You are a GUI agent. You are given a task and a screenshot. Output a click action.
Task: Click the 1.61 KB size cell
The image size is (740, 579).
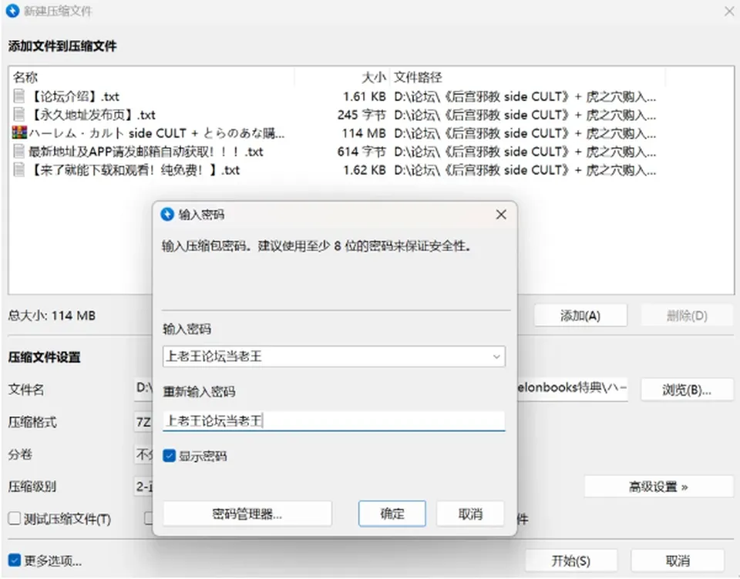coord(365,96)
